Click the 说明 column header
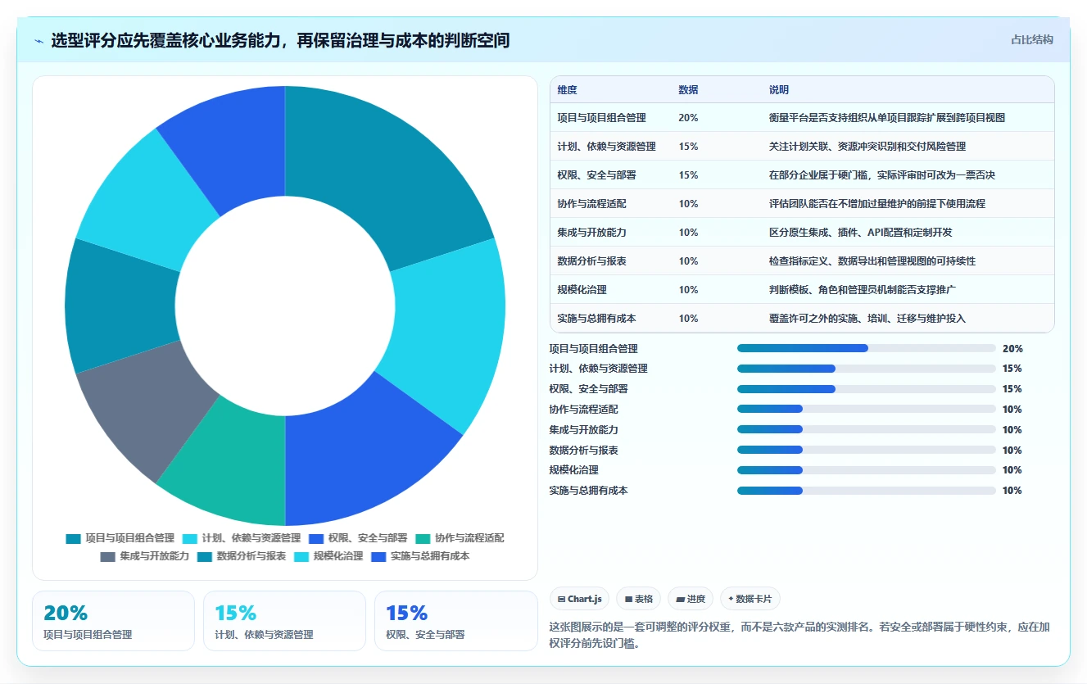Viewport: 1087px width, 684px height. point(778,90)
